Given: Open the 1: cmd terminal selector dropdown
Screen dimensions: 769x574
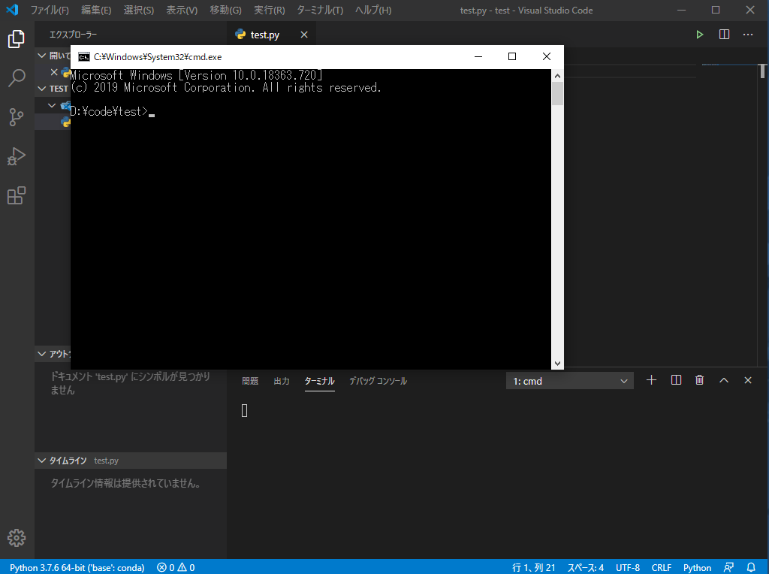Looking at the screenshot, I should 570,381.
